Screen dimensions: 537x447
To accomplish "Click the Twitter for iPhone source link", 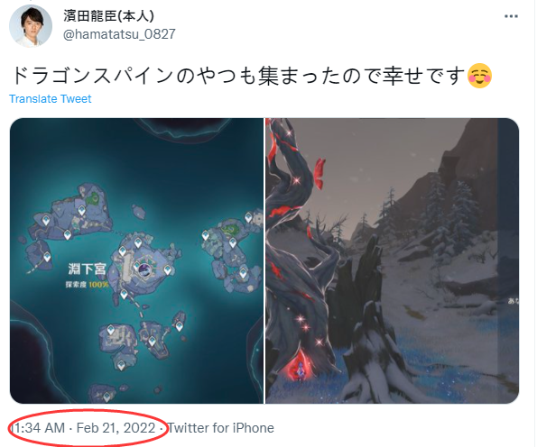I will point(221,428).
